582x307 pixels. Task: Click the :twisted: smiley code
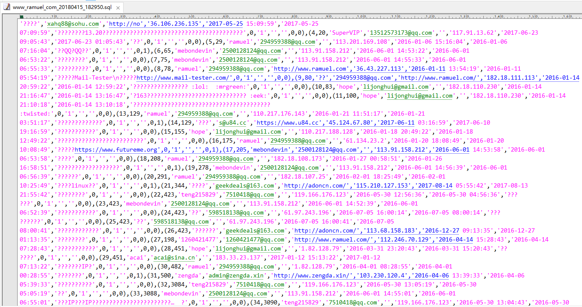pos(35,113)
